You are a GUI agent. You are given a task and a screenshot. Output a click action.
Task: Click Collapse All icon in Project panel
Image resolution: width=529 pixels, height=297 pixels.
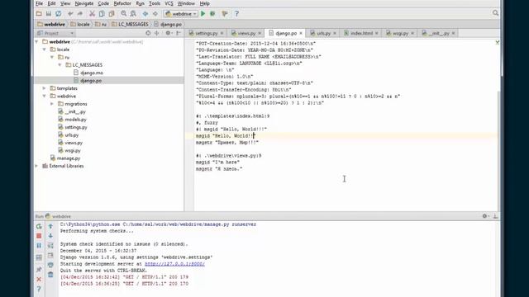point(156,33)
